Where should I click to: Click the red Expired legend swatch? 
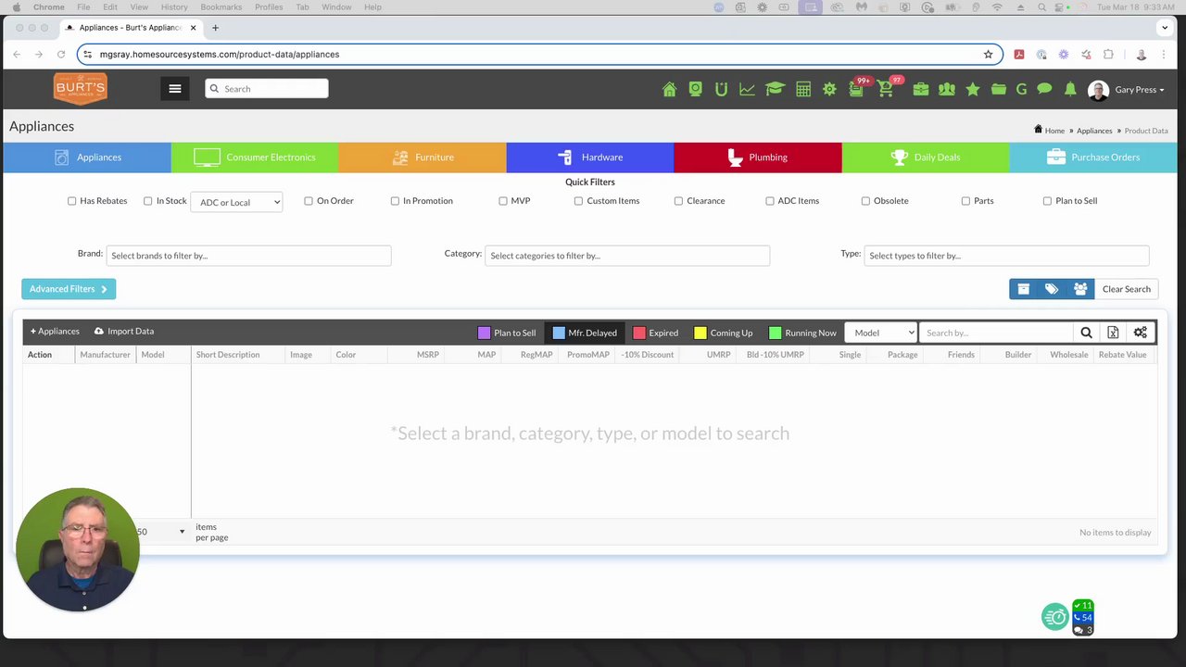638,333
